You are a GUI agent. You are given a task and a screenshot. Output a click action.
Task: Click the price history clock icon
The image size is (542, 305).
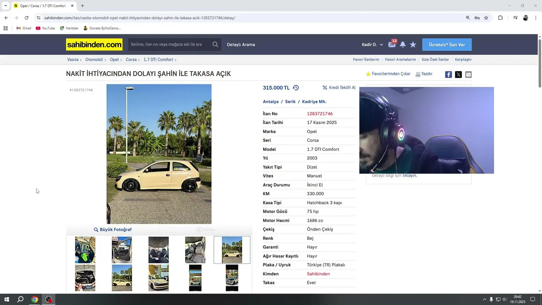pyautogui.click(x=296, y=88)
